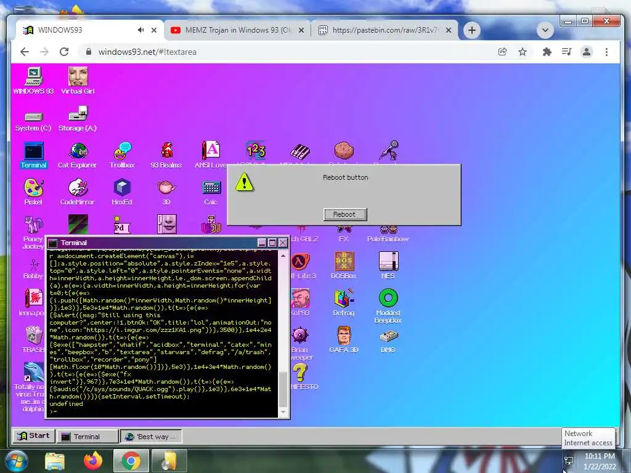Click the Pd flag desktop icon
Screen dimensions: 631x473
(122, 225)
